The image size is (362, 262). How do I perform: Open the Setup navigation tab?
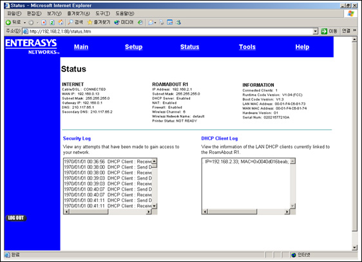tap(134, 47)
